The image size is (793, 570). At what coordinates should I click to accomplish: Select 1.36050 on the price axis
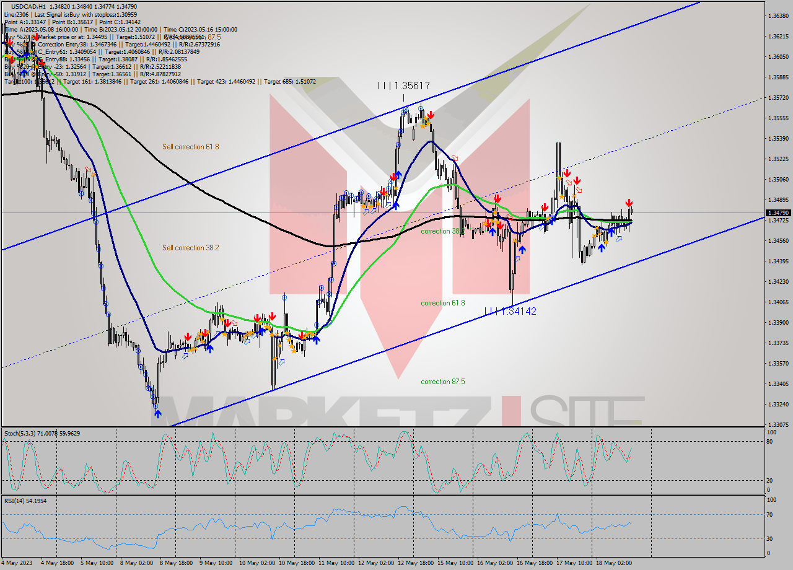click(778, 56)
